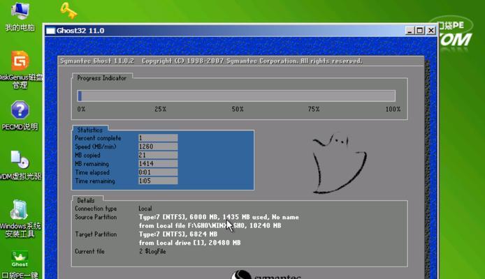This screenshot has height=279, width=485.
Task: Click the Symantec logo at bottom
Action: [x=266, y=275]
